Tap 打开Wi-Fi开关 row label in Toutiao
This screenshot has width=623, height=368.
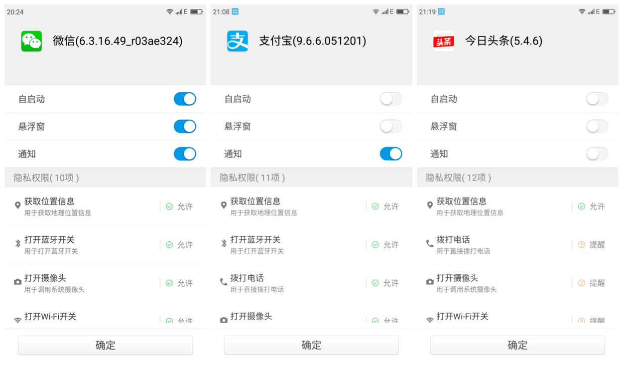tap(463, 317)
